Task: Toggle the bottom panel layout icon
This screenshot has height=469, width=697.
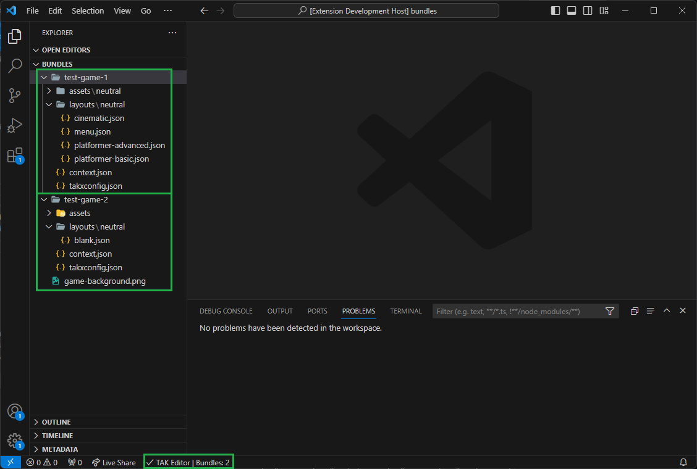Action: pos(572,10)
